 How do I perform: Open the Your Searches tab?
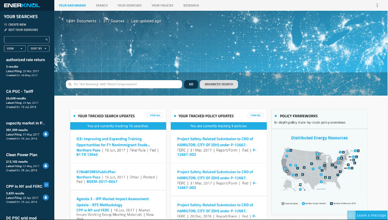pyautogui.click(x=129, y=6)
